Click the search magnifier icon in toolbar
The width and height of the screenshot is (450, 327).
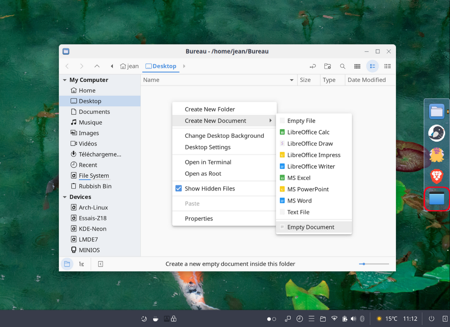point(342,66)
